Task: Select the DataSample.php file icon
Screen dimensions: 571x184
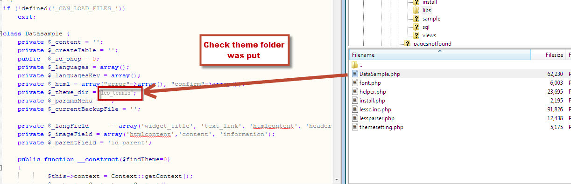Action: pos(355,74)
